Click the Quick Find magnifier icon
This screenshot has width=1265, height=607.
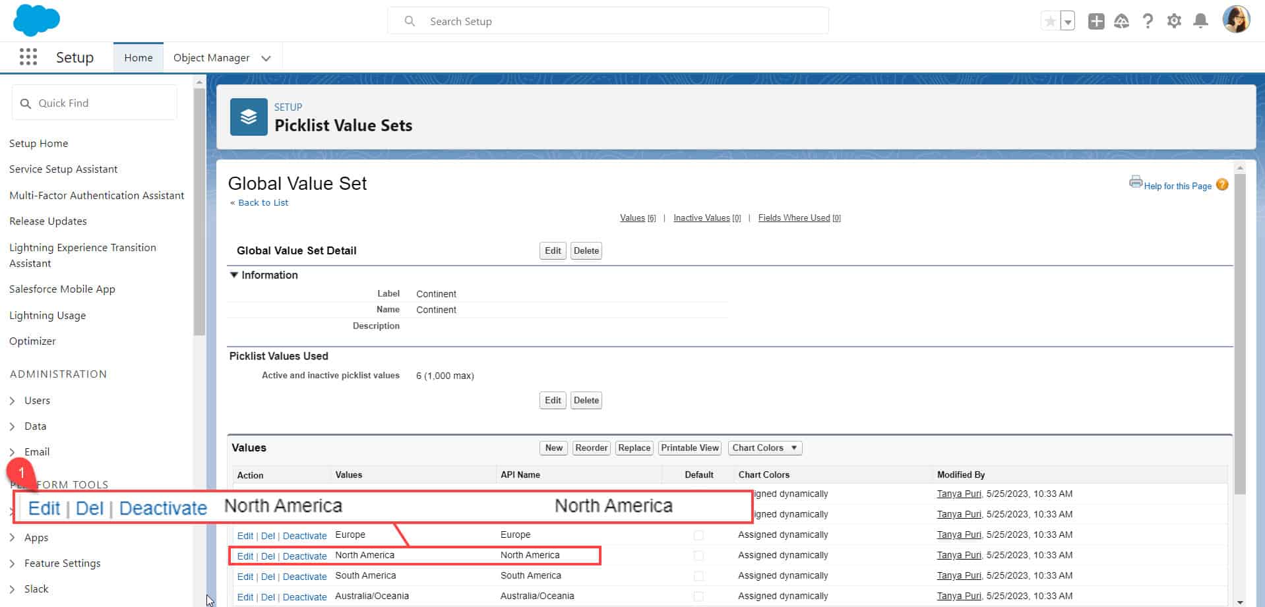(26, 103)
